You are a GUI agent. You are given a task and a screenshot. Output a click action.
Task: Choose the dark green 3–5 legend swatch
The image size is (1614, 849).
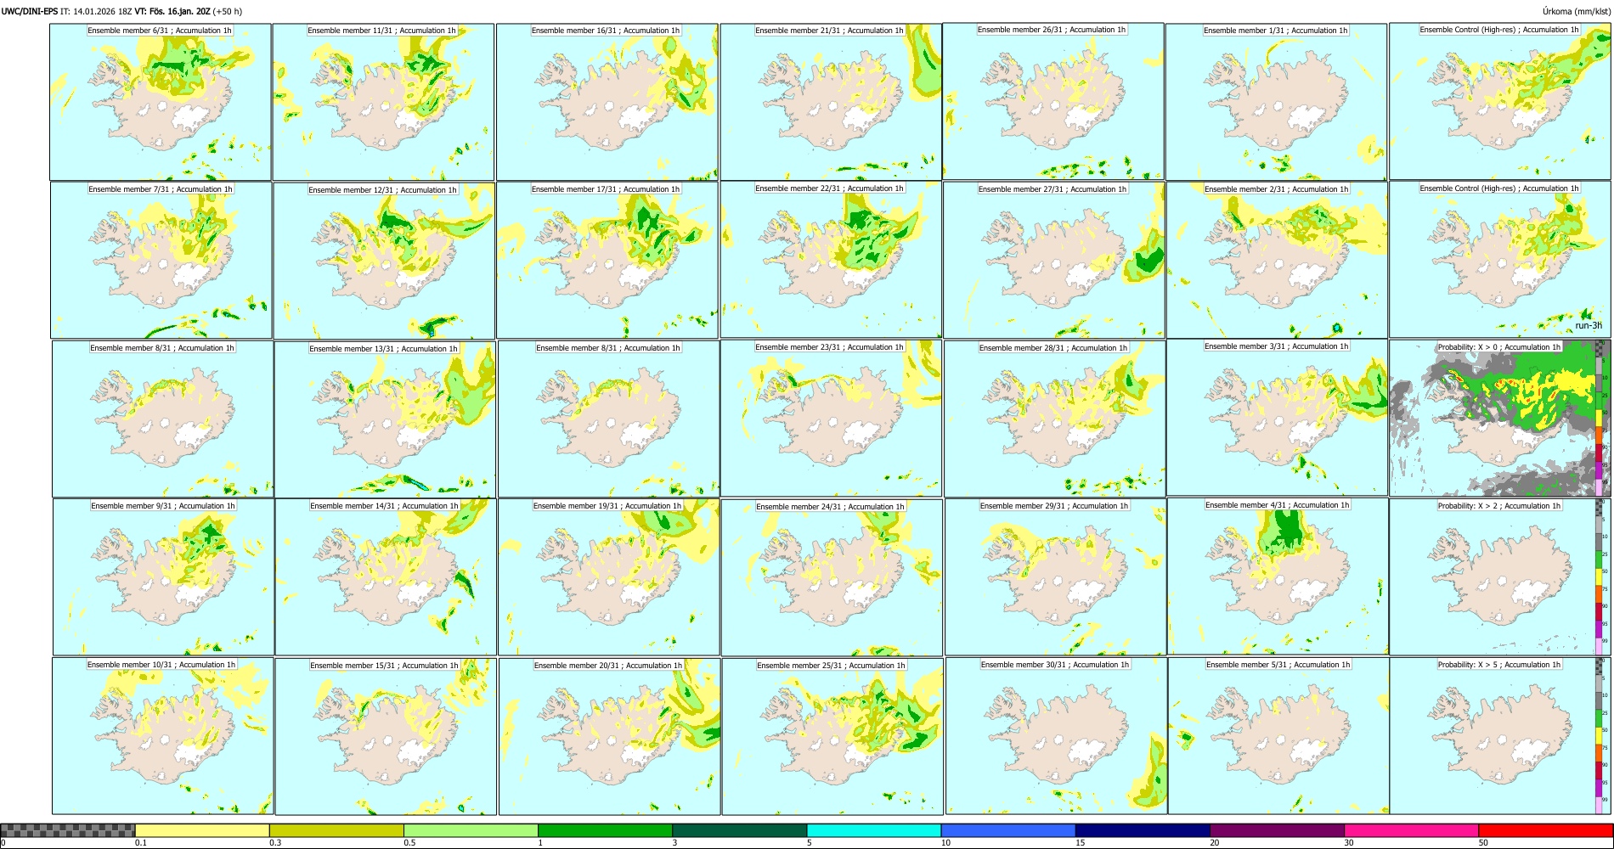pyautogui.click(x=739, y=830)
